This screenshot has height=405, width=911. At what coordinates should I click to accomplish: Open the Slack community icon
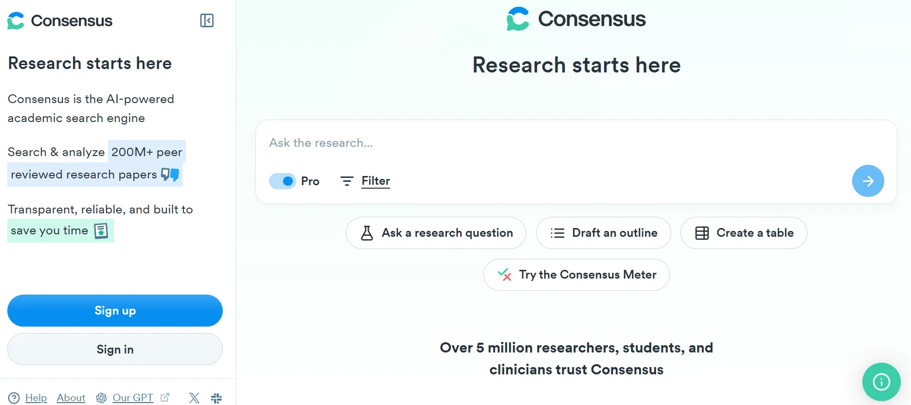(x=216, y=398)
